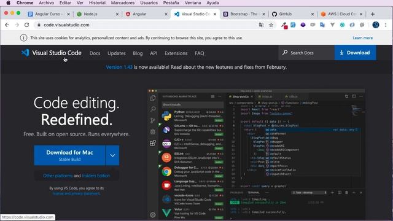Click the translate page icon in address bar

click(261, 25)
